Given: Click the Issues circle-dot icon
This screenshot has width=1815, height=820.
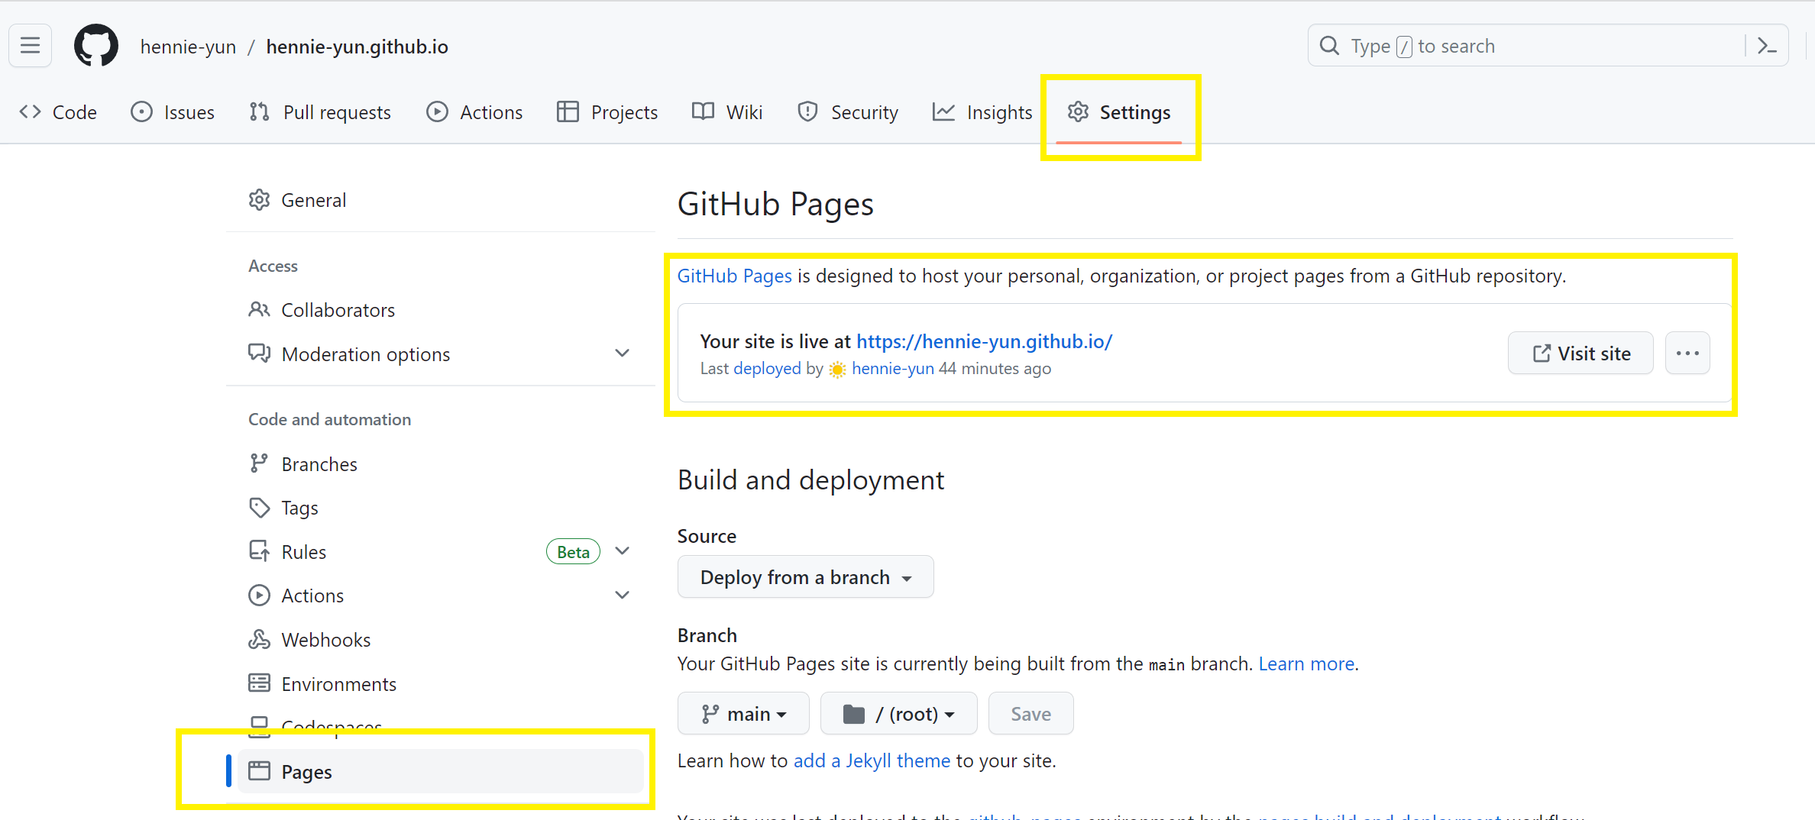Looking at the screenshot, I should (141, 112).
